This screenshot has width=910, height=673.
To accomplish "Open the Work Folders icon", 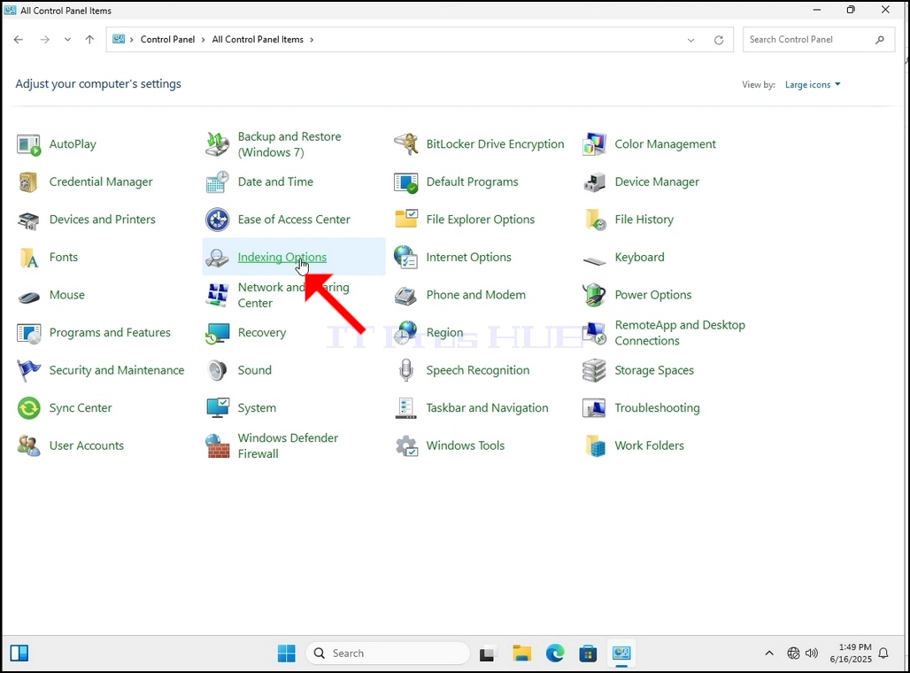I will (594, 446).
